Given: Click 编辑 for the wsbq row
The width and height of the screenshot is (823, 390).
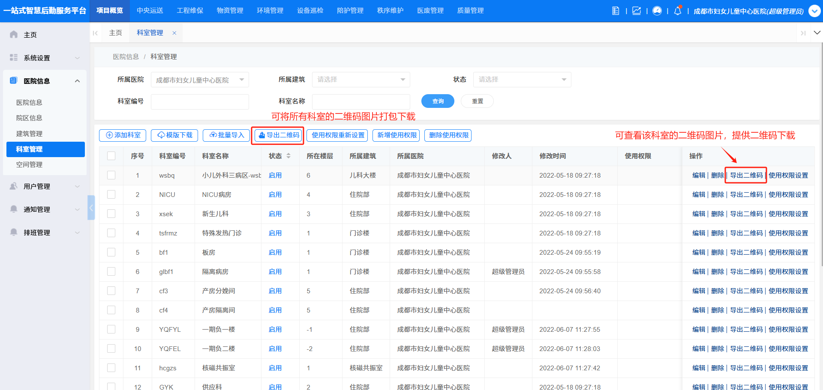Looking at the screenshot, I should coord(699,175).
